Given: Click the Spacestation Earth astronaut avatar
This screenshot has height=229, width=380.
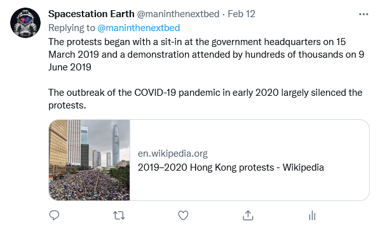Looking at the screenshot, I should coord(25,23).
